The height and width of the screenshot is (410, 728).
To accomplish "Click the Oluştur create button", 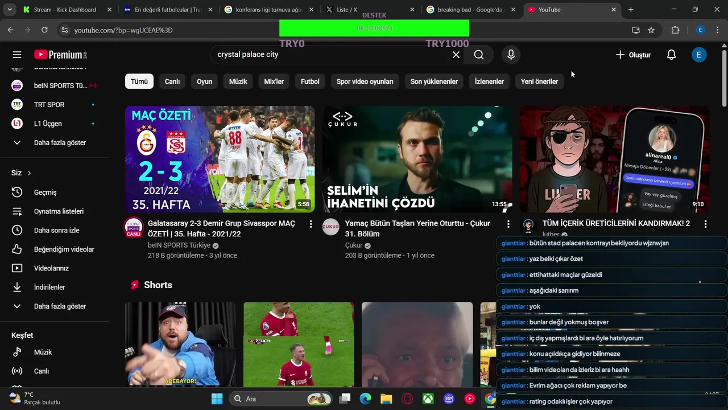I will (x=633, y=55).
